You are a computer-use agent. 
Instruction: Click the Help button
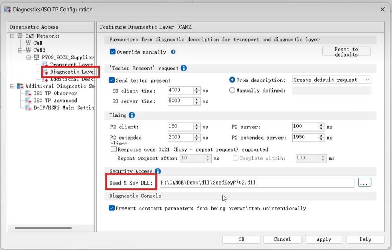[365, 239]
